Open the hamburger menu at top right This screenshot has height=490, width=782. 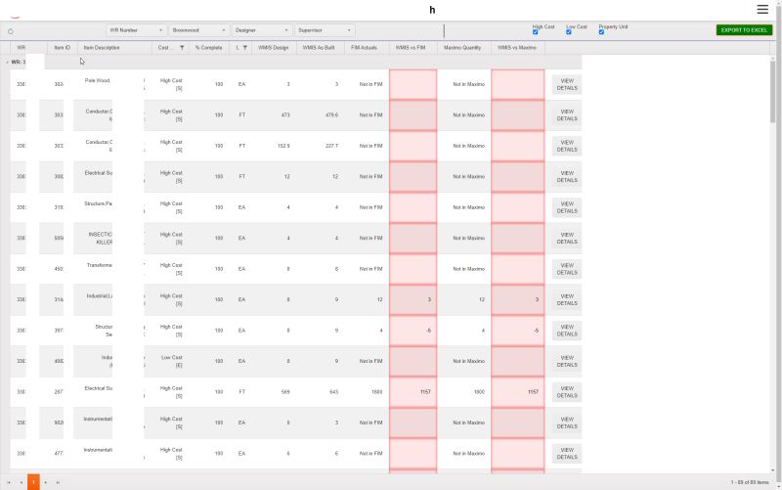[x=762, y=9]
